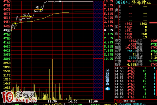
Task: Click the red up-triangle beside 433 change
Action: pyautogui.click(x=129, y=45)
